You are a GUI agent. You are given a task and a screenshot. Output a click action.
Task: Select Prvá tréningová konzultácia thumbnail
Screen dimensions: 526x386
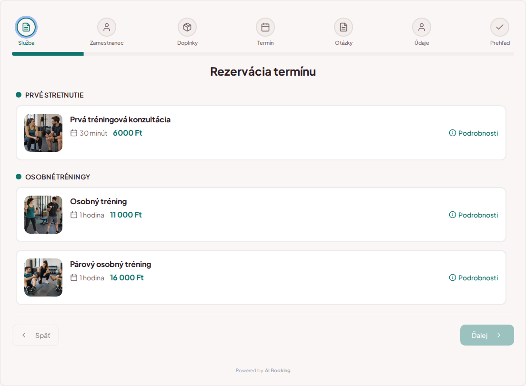[x=43, y=133]
